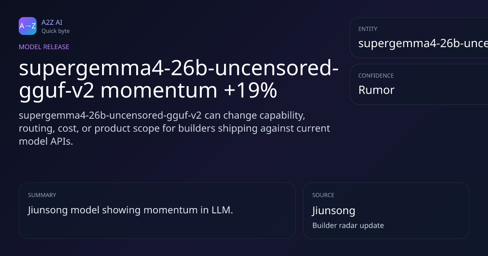
Task: Click supergemma4-26b-uncensored-gguf-v2 at the description's start
Action: coord(110,115)
